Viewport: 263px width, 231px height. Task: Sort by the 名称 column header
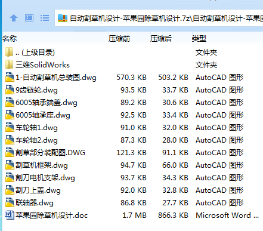pos(10,38)
